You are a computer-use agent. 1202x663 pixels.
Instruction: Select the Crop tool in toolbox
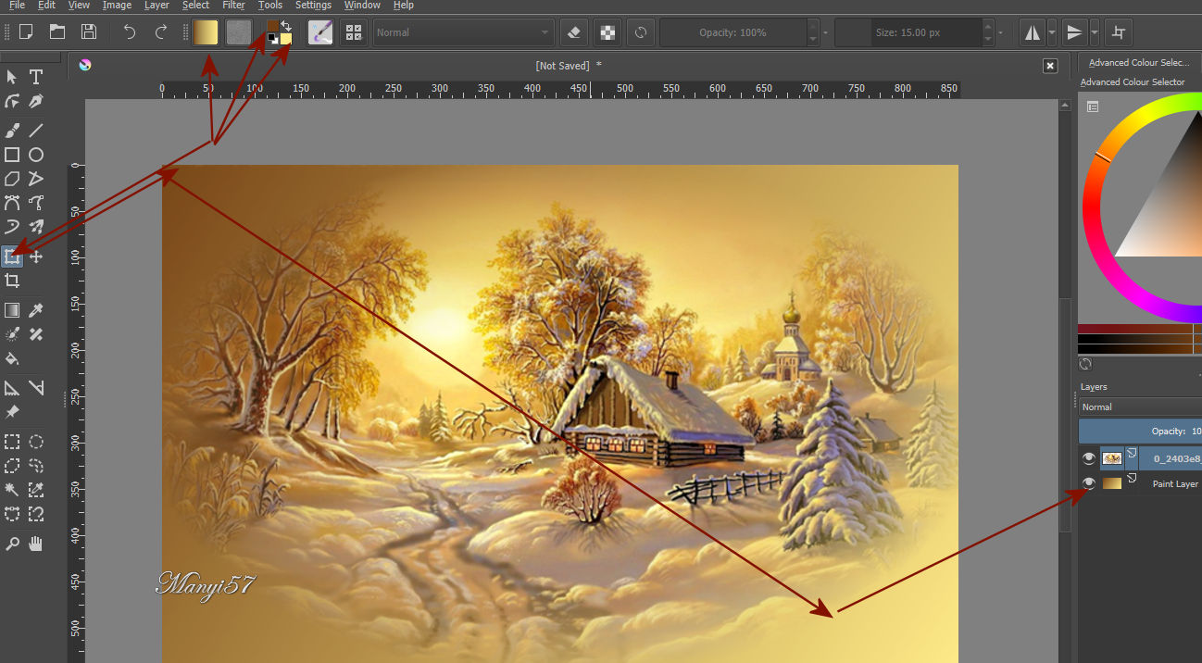(12, 281)
